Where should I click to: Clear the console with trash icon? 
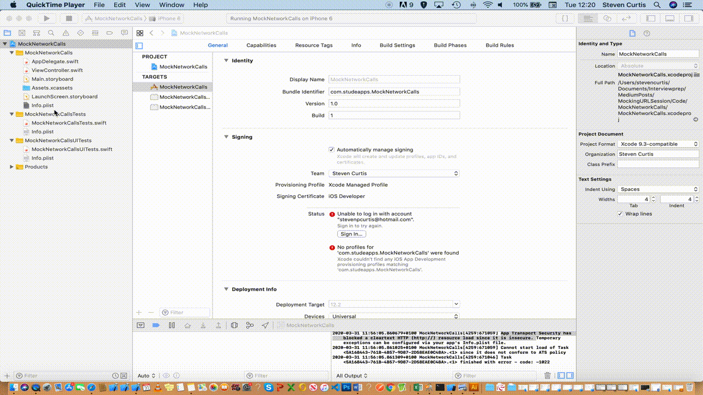pyautogui.click(x=548, y=375)
